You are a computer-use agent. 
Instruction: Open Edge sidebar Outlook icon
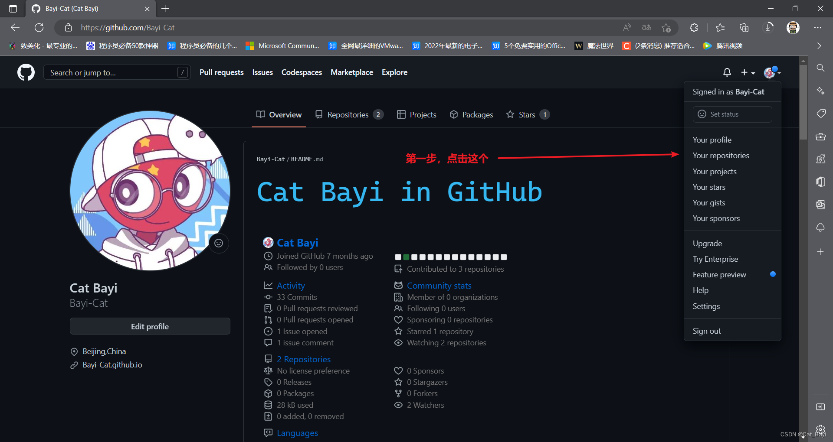[820, 204]
